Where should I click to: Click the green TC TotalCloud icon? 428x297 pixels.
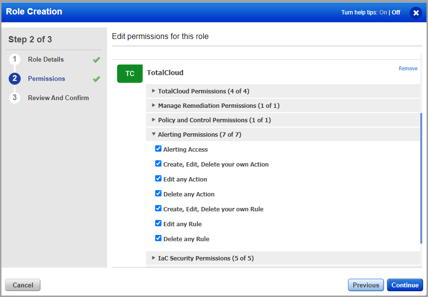(130, 74)
